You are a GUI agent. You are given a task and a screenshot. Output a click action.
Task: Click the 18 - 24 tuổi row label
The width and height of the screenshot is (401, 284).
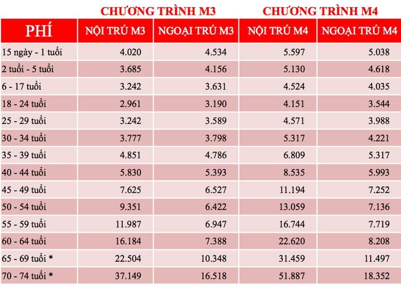[x=24, y=104]
